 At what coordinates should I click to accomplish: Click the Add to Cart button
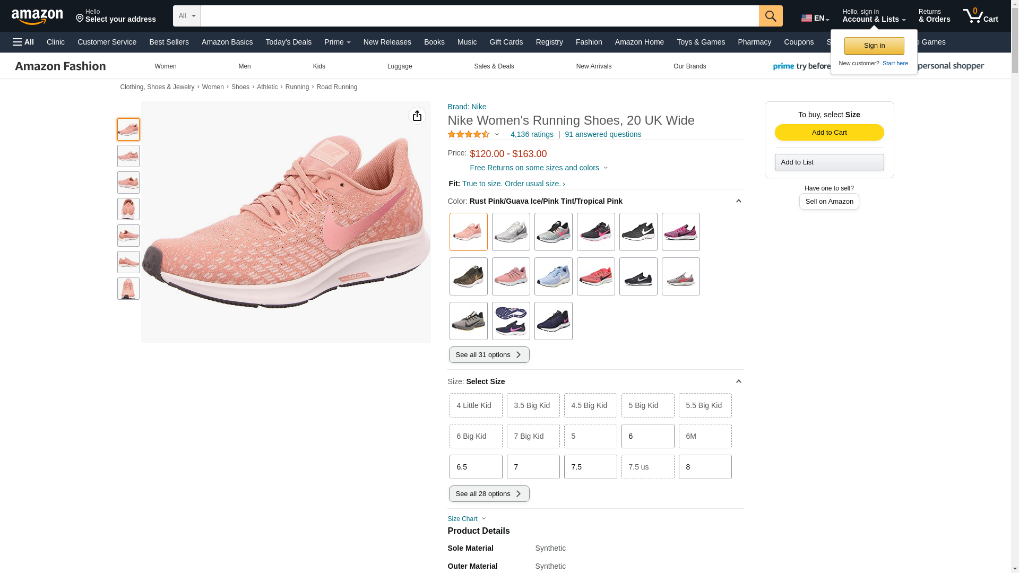[829, 133]
